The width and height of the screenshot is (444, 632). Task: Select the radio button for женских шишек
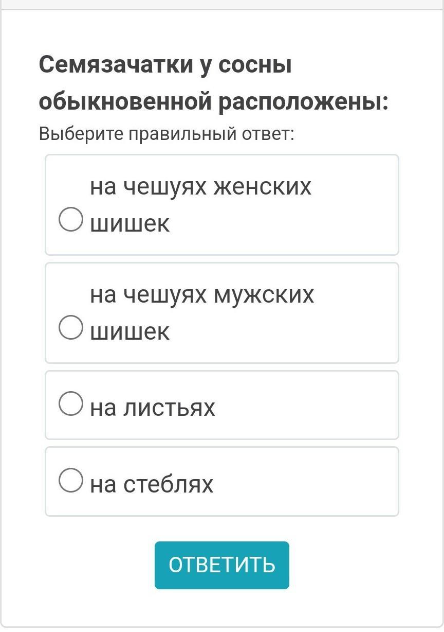pos(70,220)
